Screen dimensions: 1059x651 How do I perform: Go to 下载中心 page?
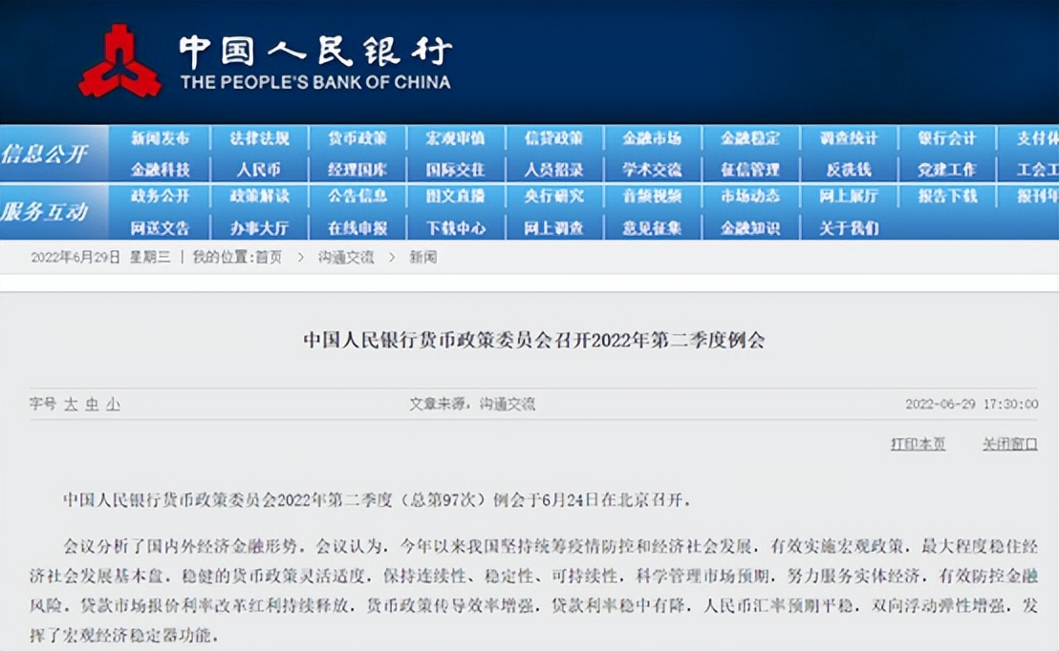click(455, 228)
